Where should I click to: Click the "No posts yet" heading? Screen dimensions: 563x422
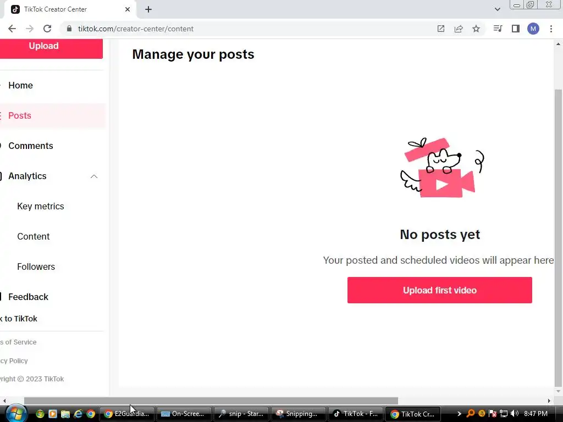point(439,234)
